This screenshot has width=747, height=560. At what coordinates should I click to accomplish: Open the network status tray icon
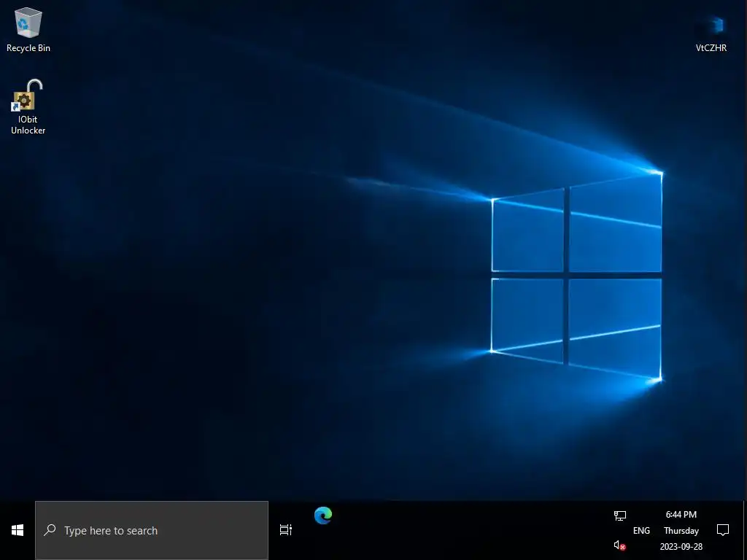tap(620, 516)
